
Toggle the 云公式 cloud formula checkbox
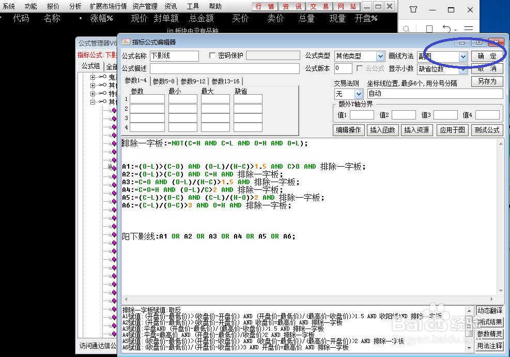(359, 69)
